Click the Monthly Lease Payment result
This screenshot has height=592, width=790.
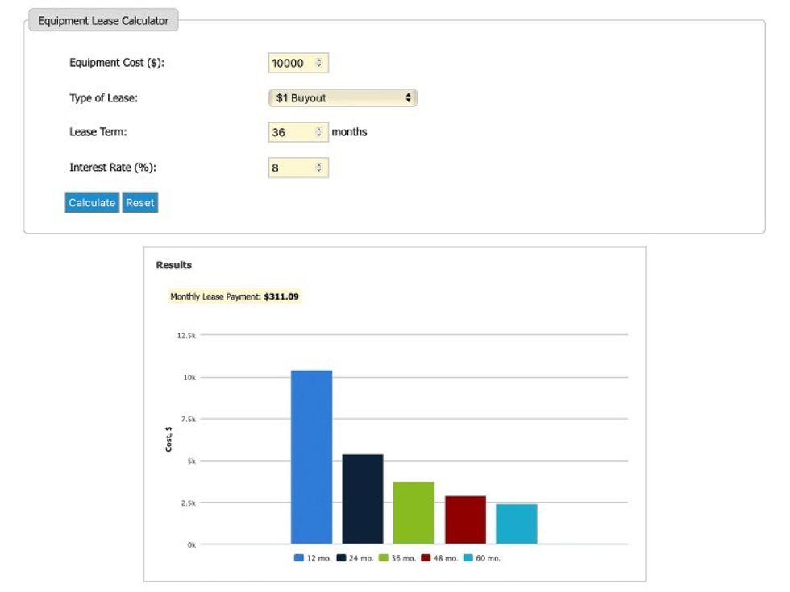(x=235, y=296)
